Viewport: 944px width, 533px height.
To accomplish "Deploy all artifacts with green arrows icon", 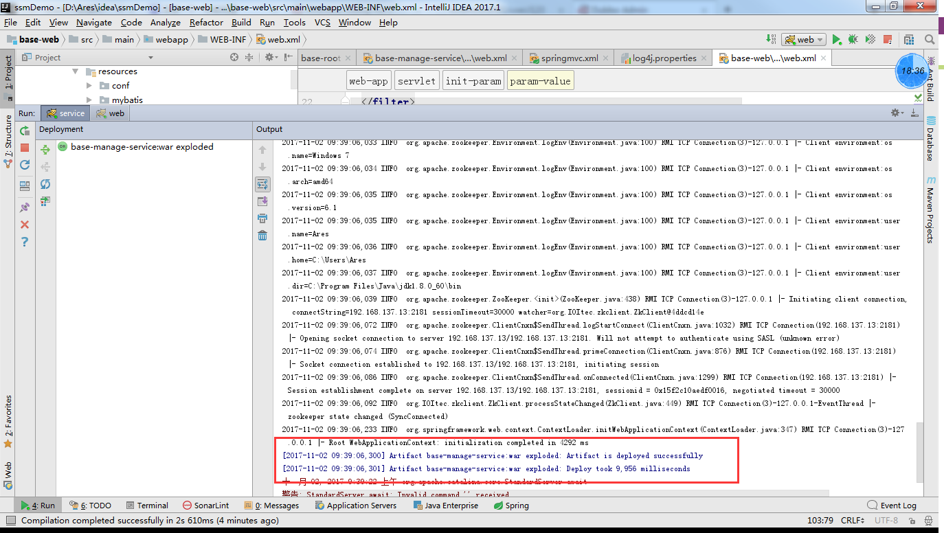I will coord(45,150).
